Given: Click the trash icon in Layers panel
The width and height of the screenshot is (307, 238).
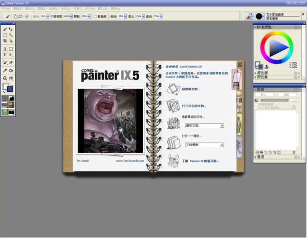Looking at the screenshot, I should (294, 152).
